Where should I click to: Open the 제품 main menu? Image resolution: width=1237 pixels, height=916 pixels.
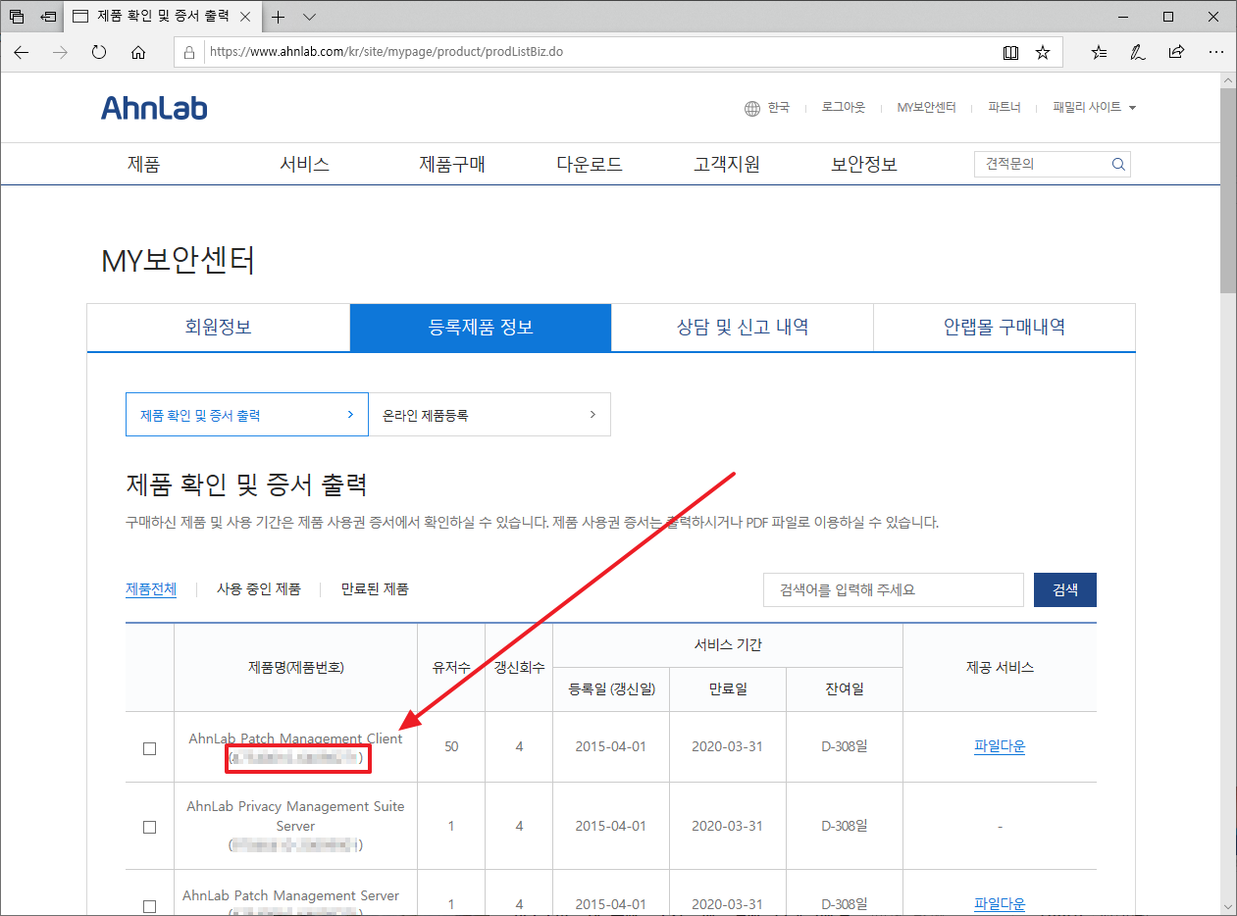click(143, 165)
